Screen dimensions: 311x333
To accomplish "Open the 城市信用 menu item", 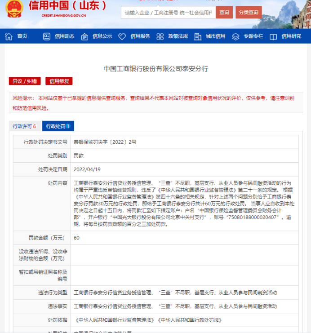I will pyautogui.click(x=216, y=36).
